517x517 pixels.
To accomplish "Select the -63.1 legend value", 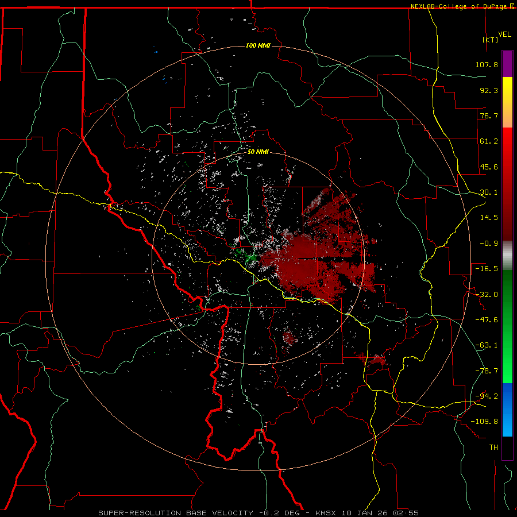I will 487,345.
